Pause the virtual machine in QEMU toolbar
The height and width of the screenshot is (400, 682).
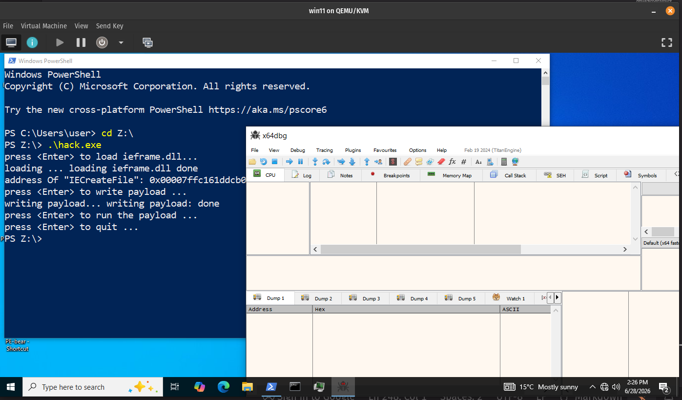[81, 42]
